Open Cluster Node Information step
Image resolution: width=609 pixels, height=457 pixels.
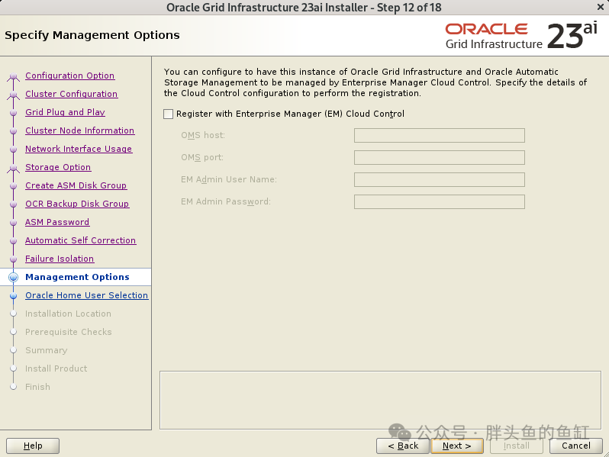click(x=80, y=130)
